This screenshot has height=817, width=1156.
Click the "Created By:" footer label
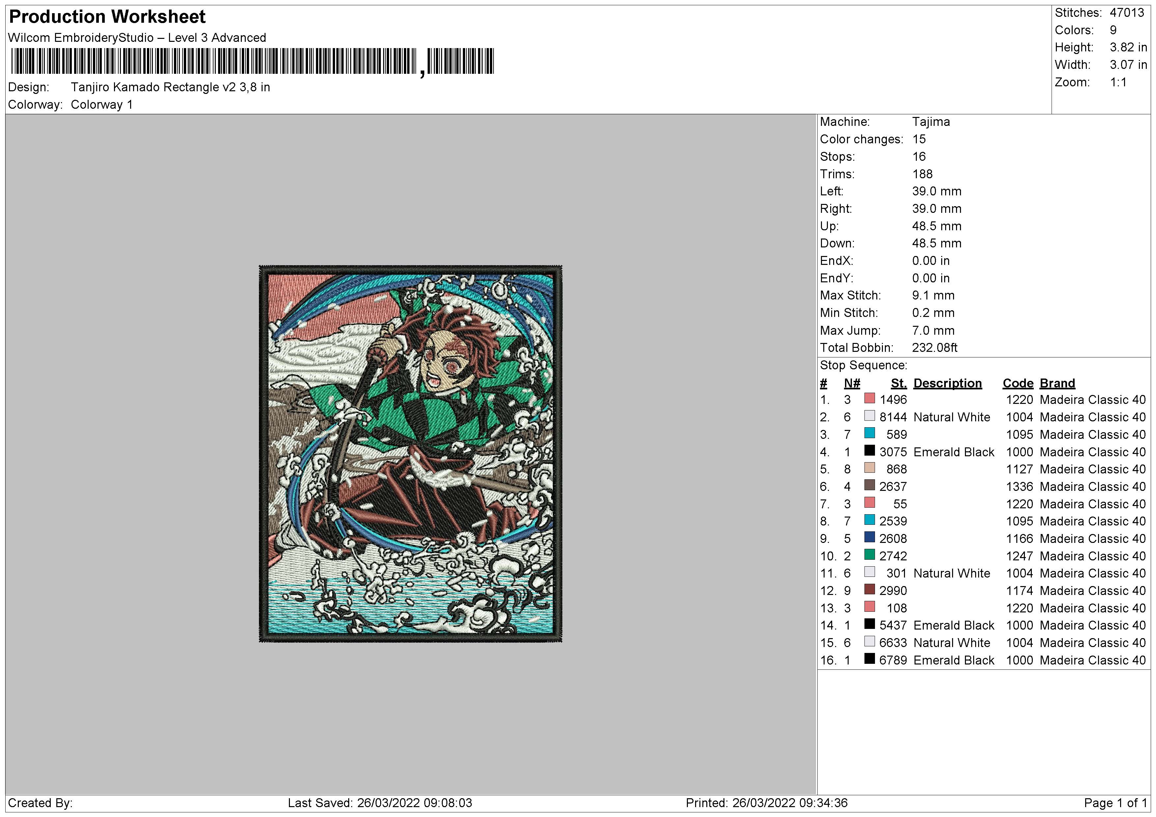(x=40, y=803)
